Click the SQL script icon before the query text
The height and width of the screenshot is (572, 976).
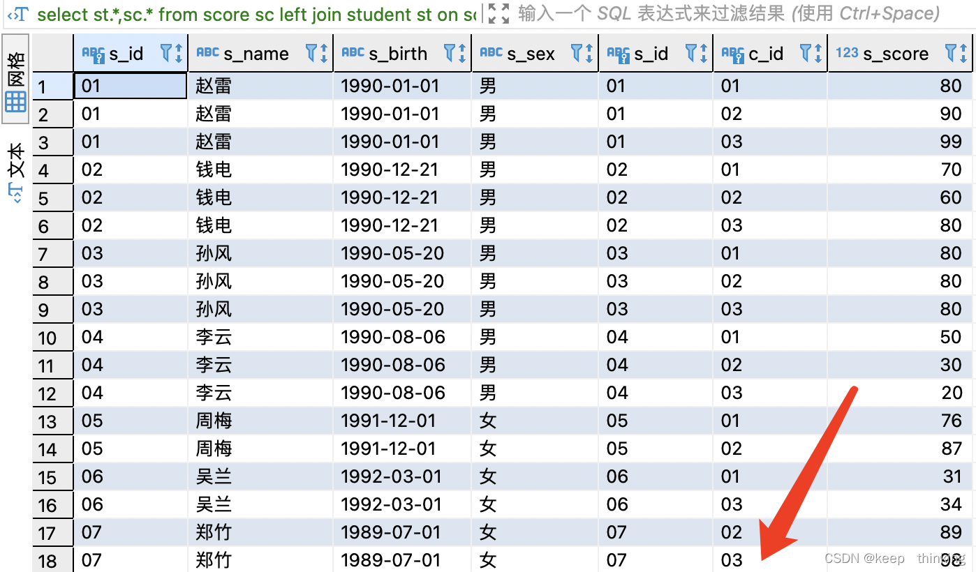[18, 14]
